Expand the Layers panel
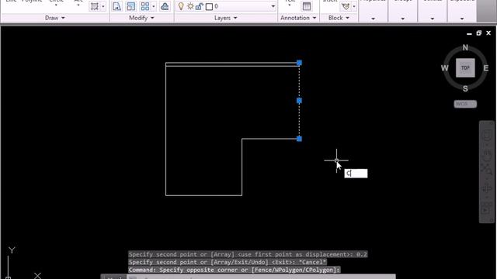This screenshot has height=279, width=497. click(226, 18)
